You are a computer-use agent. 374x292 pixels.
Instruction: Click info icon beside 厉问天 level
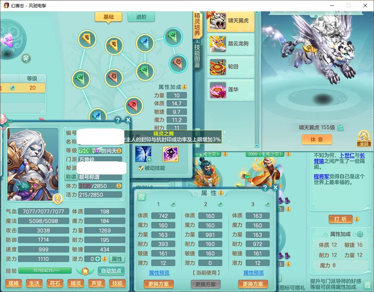click(x=119, y=151)
